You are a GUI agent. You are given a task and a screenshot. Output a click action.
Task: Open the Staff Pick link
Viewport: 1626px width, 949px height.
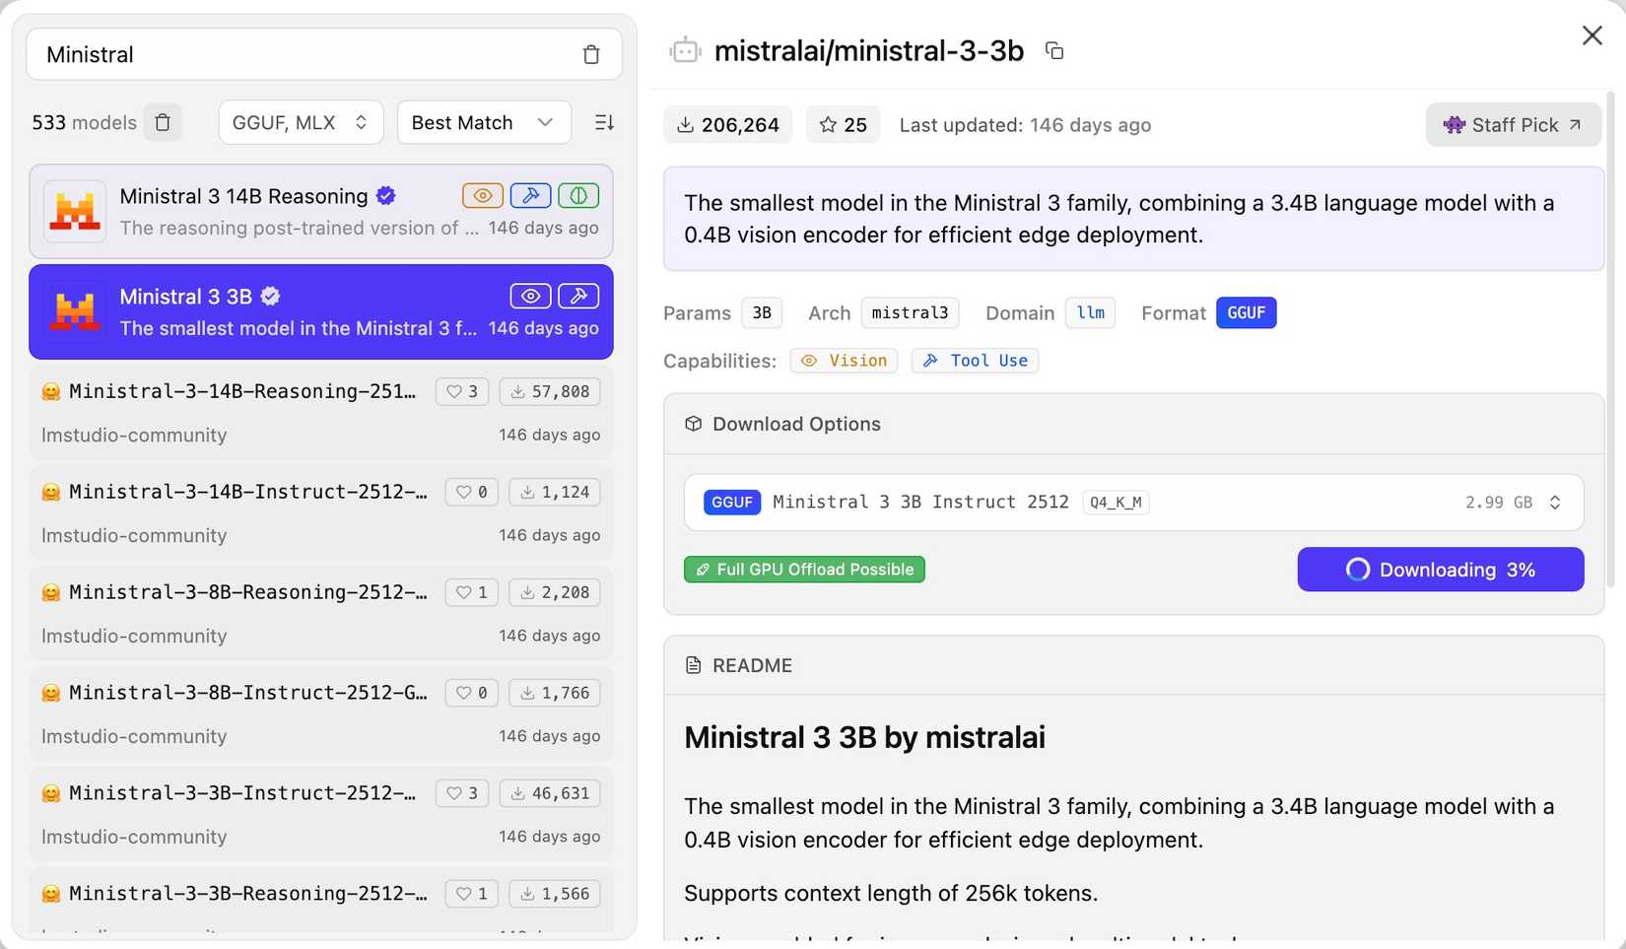tap(1512, 125)
